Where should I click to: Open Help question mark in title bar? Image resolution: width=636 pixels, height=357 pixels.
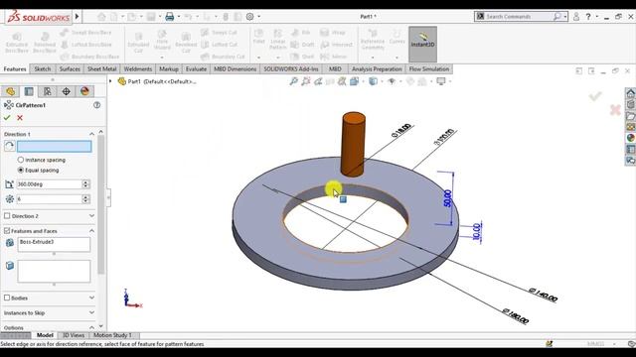coord(587,17)
